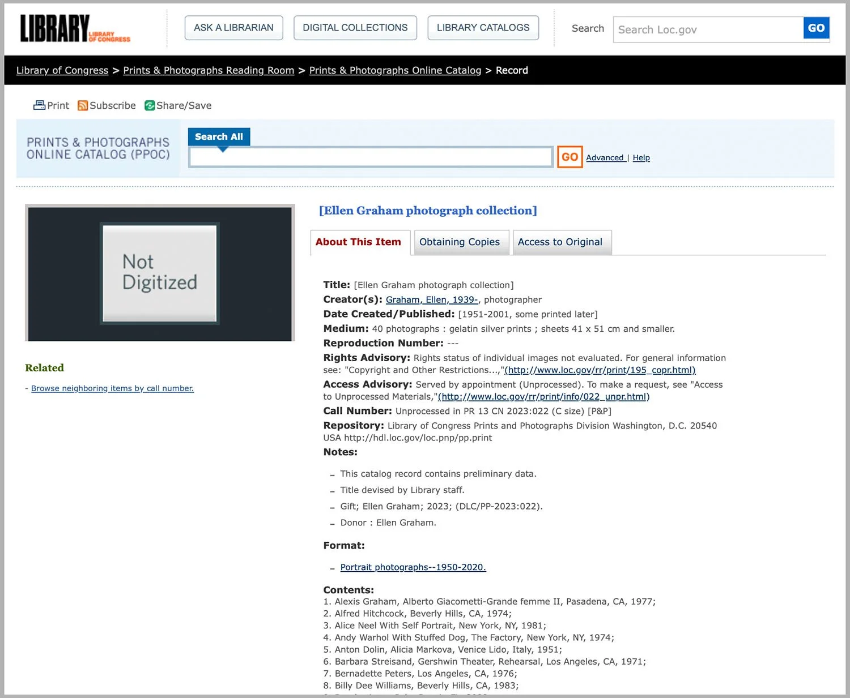The width and height of the screenshot is (850, 698).
Task: Click contents entry 'Bernadette Peters, Los Angeles, CA, 1976'
Action: [x=425, y=674]
